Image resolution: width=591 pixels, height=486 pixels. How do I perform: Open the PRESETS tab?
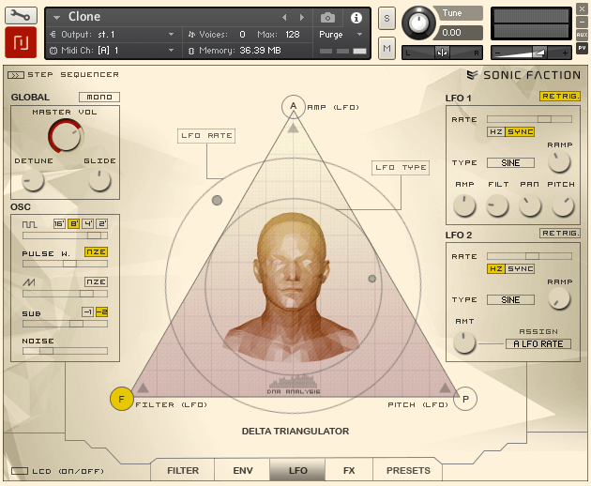(x=408, y=471)
